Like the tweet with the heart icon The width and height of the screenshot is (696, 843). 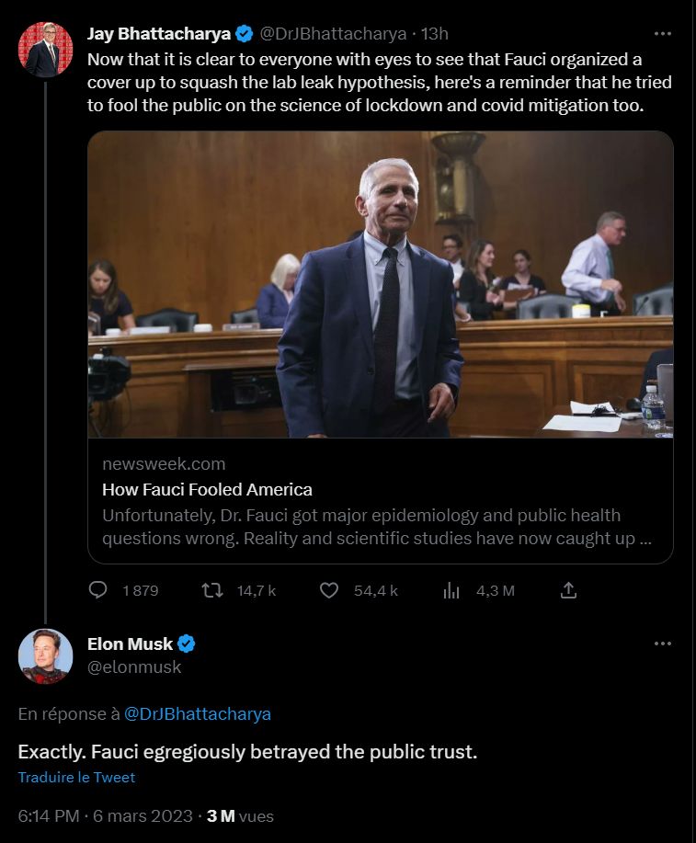tap(329, 590)
